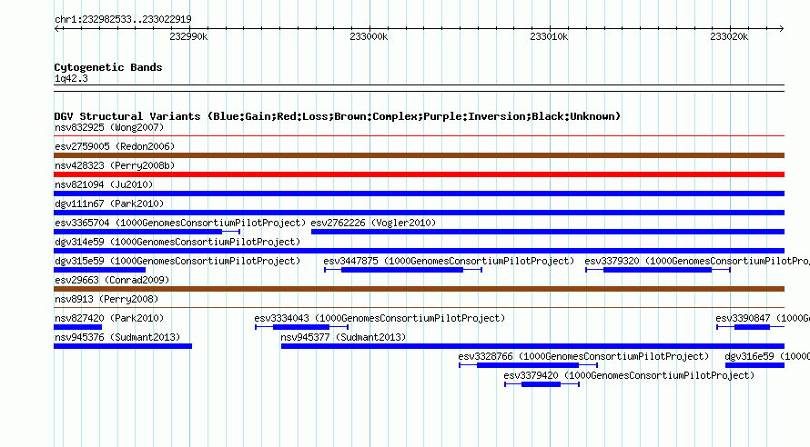Open dgv314e59 variant label
The width and height of the screenshot is (810, 447).
click(177, 242)
